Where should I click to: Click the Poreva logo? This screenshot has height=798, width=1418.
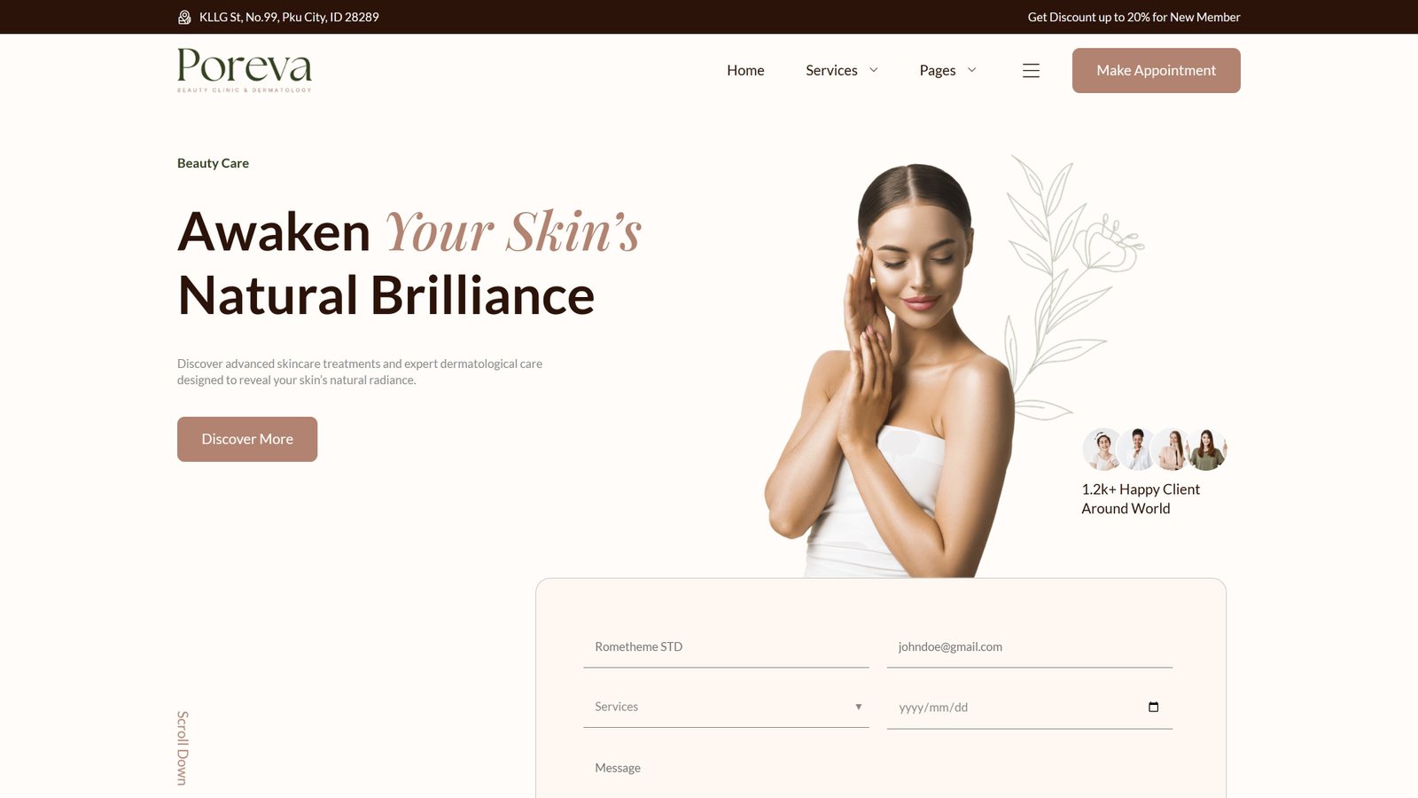point(245,70)
